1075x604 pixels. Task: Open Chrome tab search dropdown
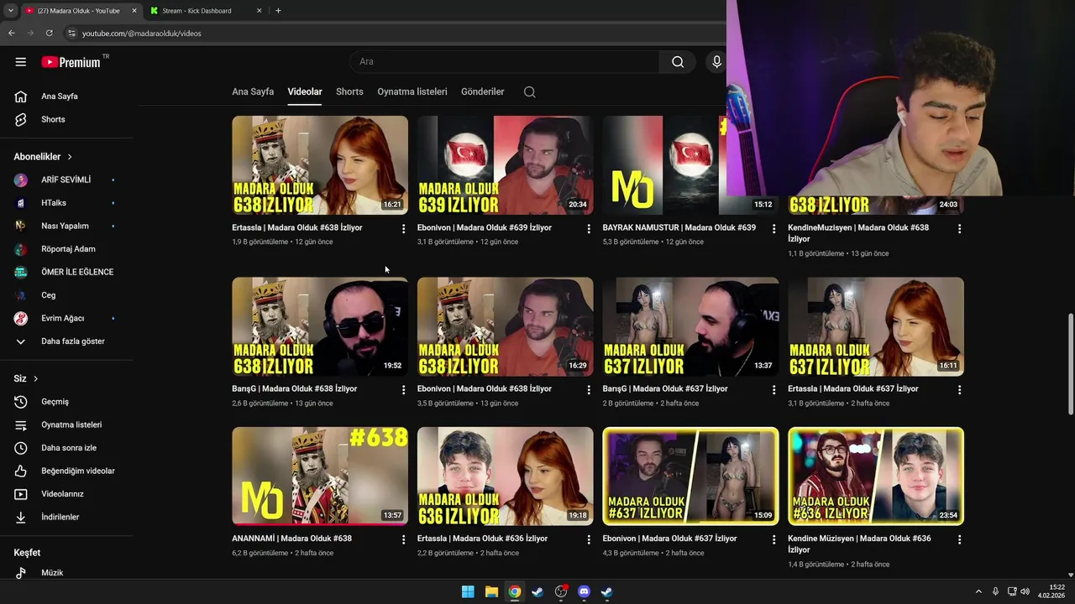(x=10, y=11)
